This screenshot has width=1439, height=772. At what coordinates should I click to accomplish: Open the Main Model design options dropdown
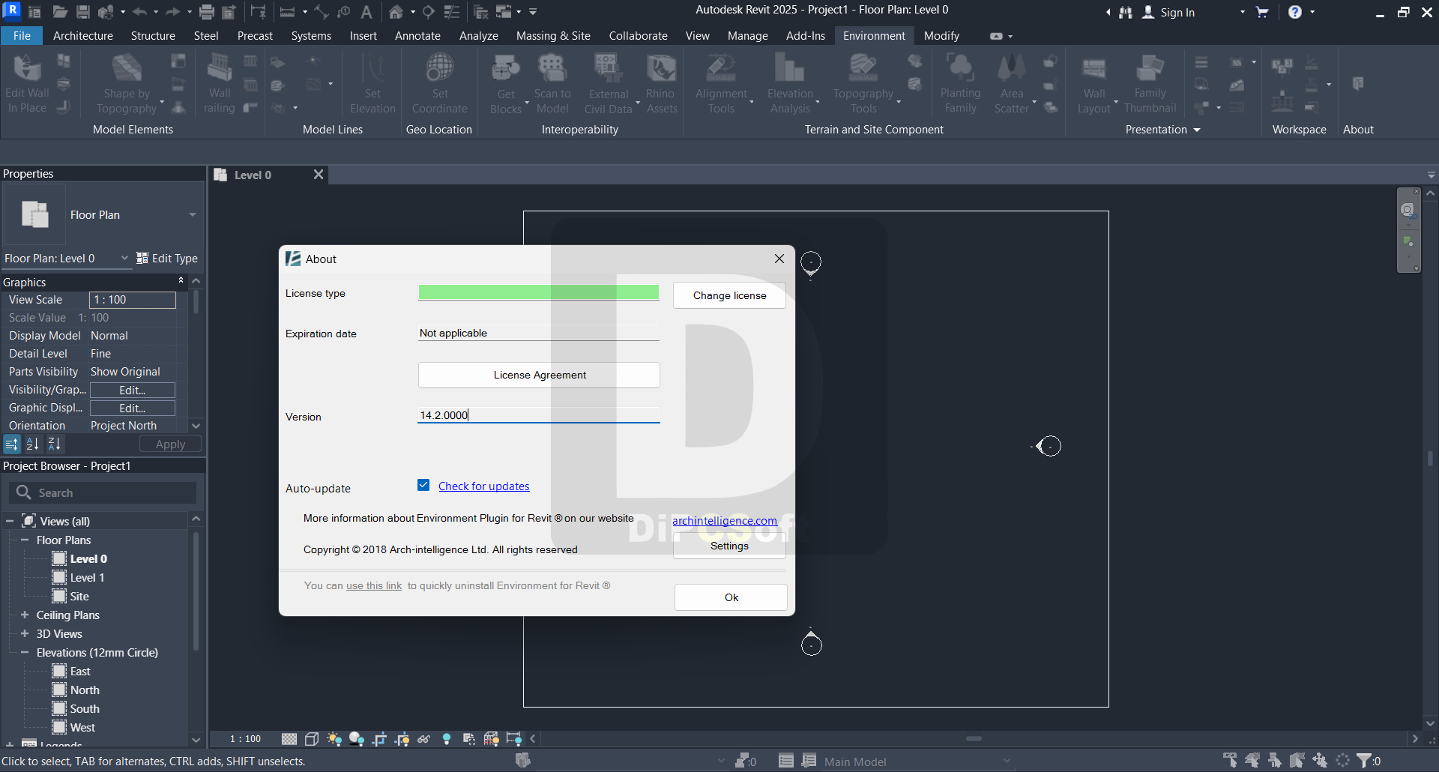pos(1007,762)
